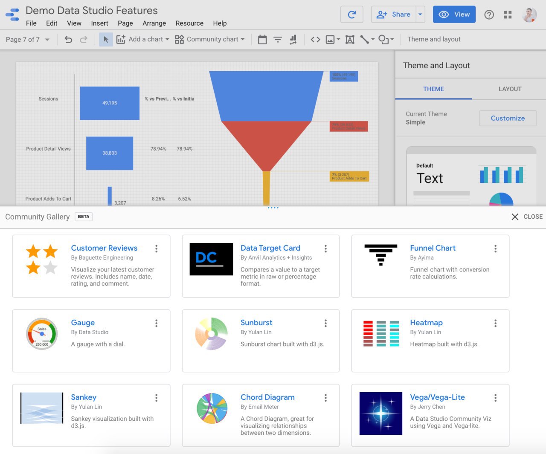This screenshot has width=546, height=454.
Task: Insert a URL embed code icon
Action: pos(315,40)
